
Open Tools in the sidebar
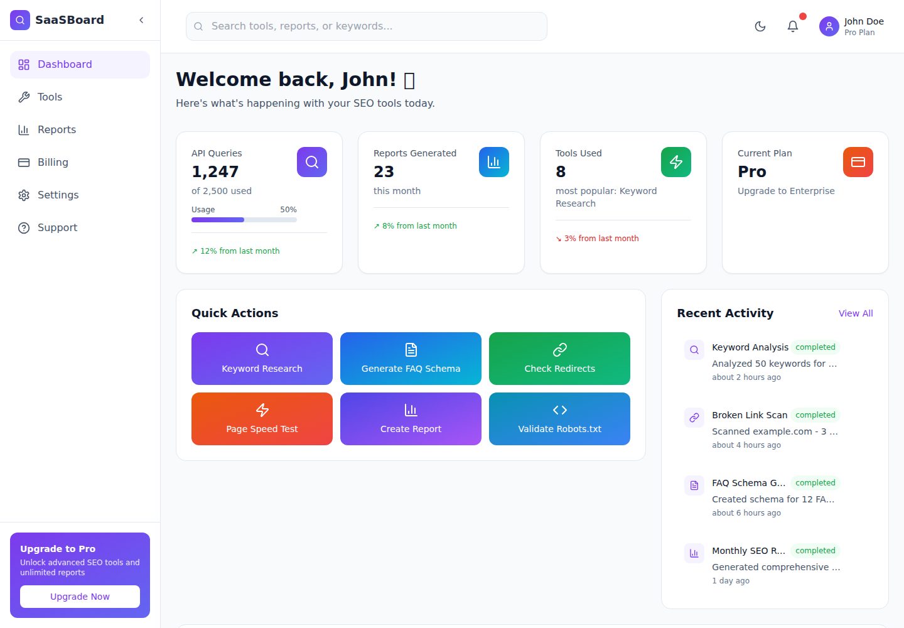coord(80,97)
